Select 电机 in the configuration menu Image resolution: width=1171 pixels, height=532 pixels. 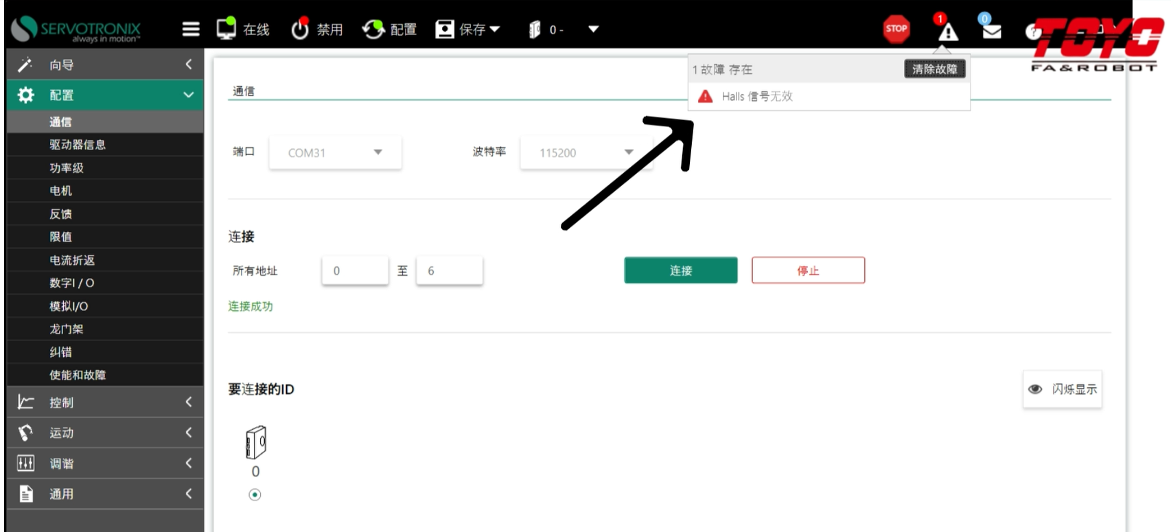(x=60, y=191)
